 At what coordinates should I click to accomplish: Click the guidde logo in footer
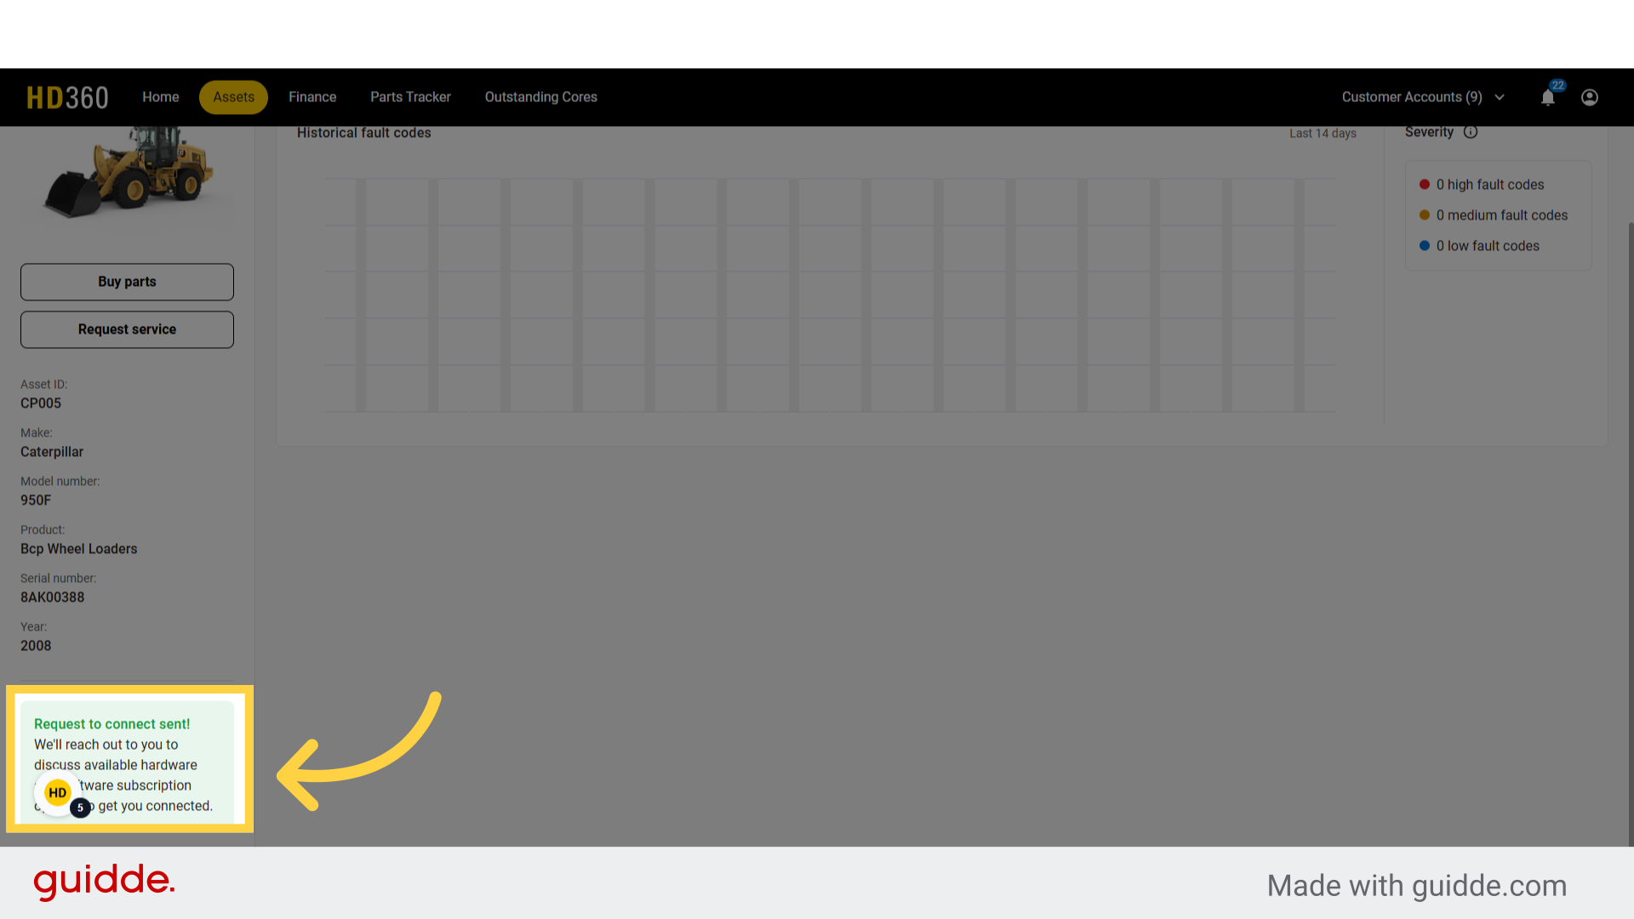tap(105, 882)
